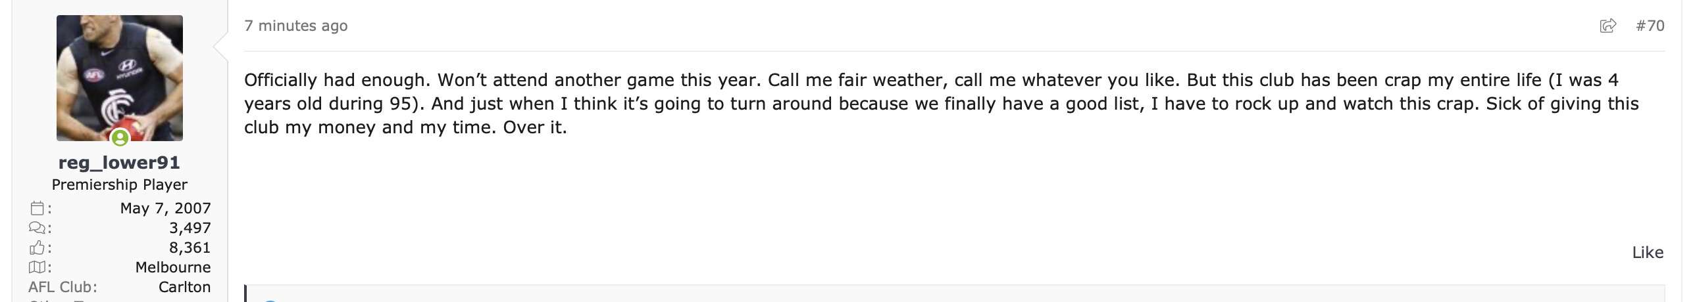
Task: Click the 'AFL Club:' label
Action: pyautogui.click(x=63, y=287)
